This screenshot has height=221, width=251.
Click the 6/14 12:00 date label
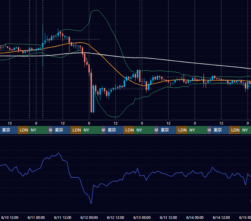click(x=221, y=217)
